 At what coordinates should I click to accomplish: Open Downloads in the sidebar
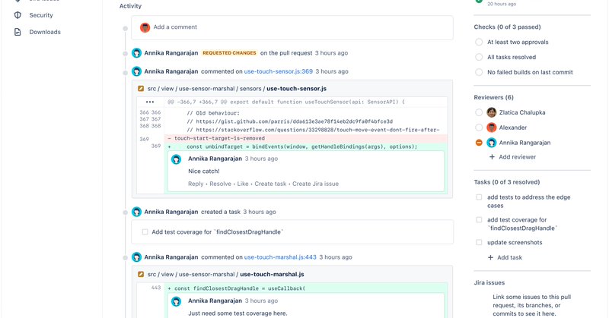(x=45, y=32)
